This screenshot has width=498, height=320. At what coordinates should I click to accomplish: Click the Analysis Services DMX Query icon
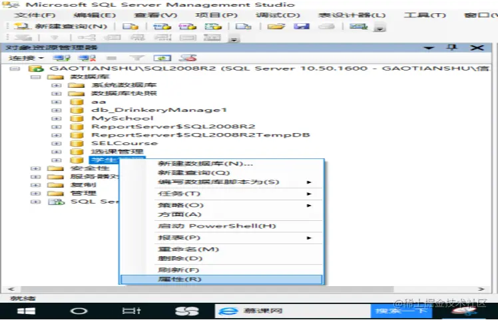pos(187,26)
